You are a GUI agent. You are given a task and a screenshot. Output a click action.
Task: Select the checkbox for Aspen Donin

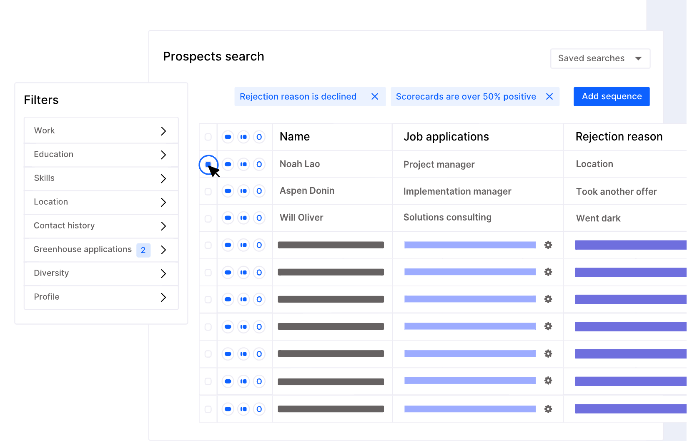(x=208, y=192)
